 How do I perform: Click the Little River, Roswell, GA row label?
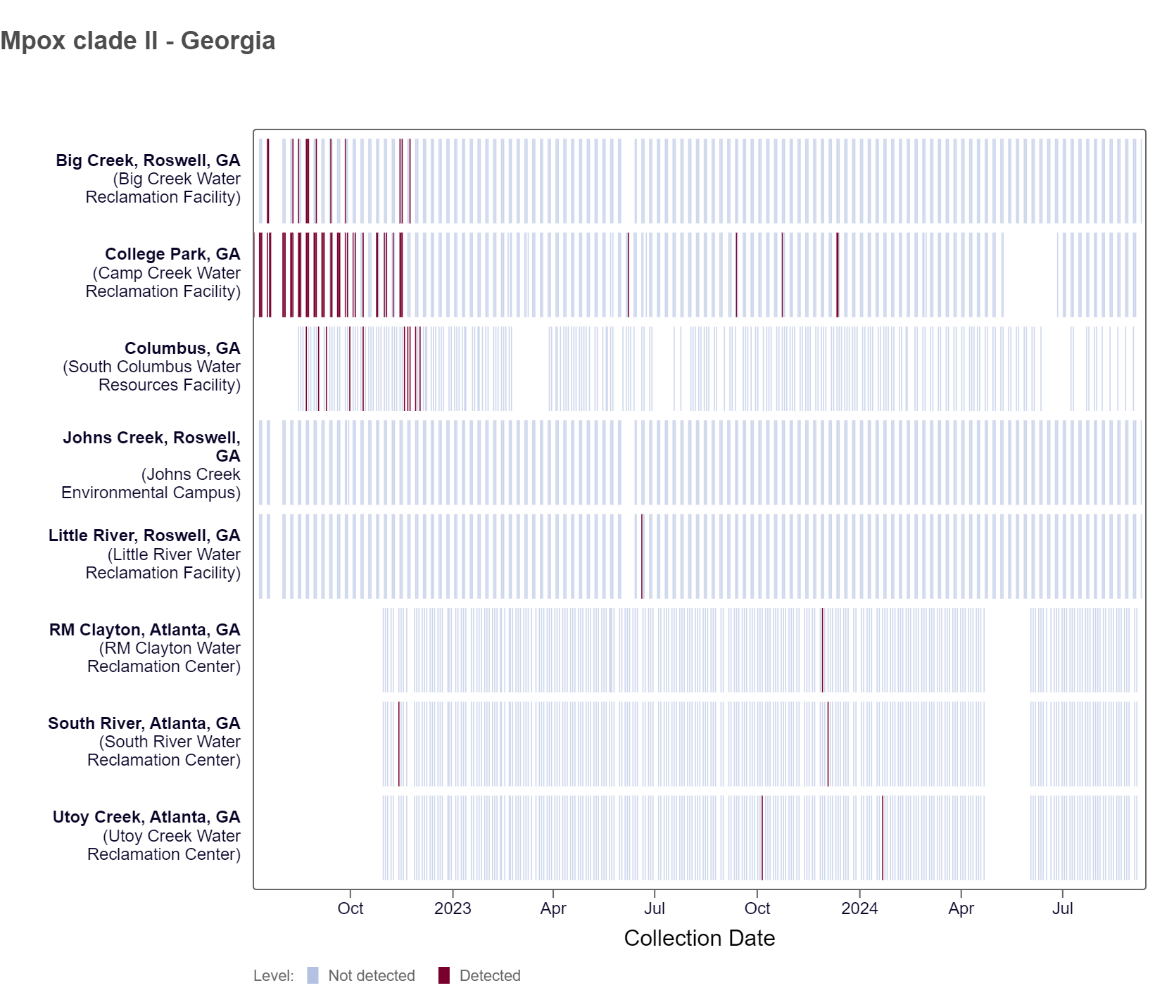pos(145,554)
